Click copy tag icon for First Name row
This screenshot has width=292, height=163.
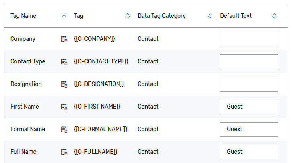[x=64, y=107]
